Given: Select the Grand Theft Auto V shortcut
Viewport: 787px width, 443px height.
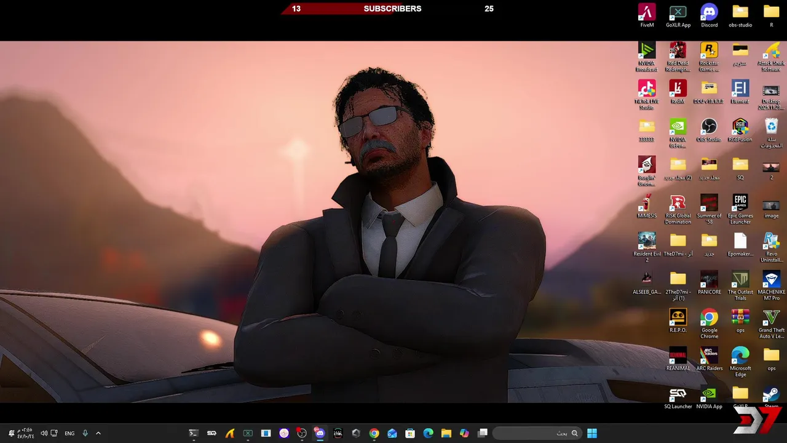Looking at the screenshot, I should coord(771,324).
